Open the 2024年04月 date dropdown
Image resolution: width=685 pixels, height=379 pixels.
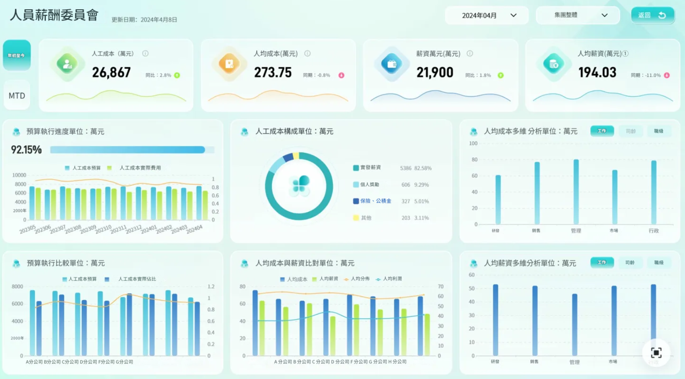click(487, 16)
